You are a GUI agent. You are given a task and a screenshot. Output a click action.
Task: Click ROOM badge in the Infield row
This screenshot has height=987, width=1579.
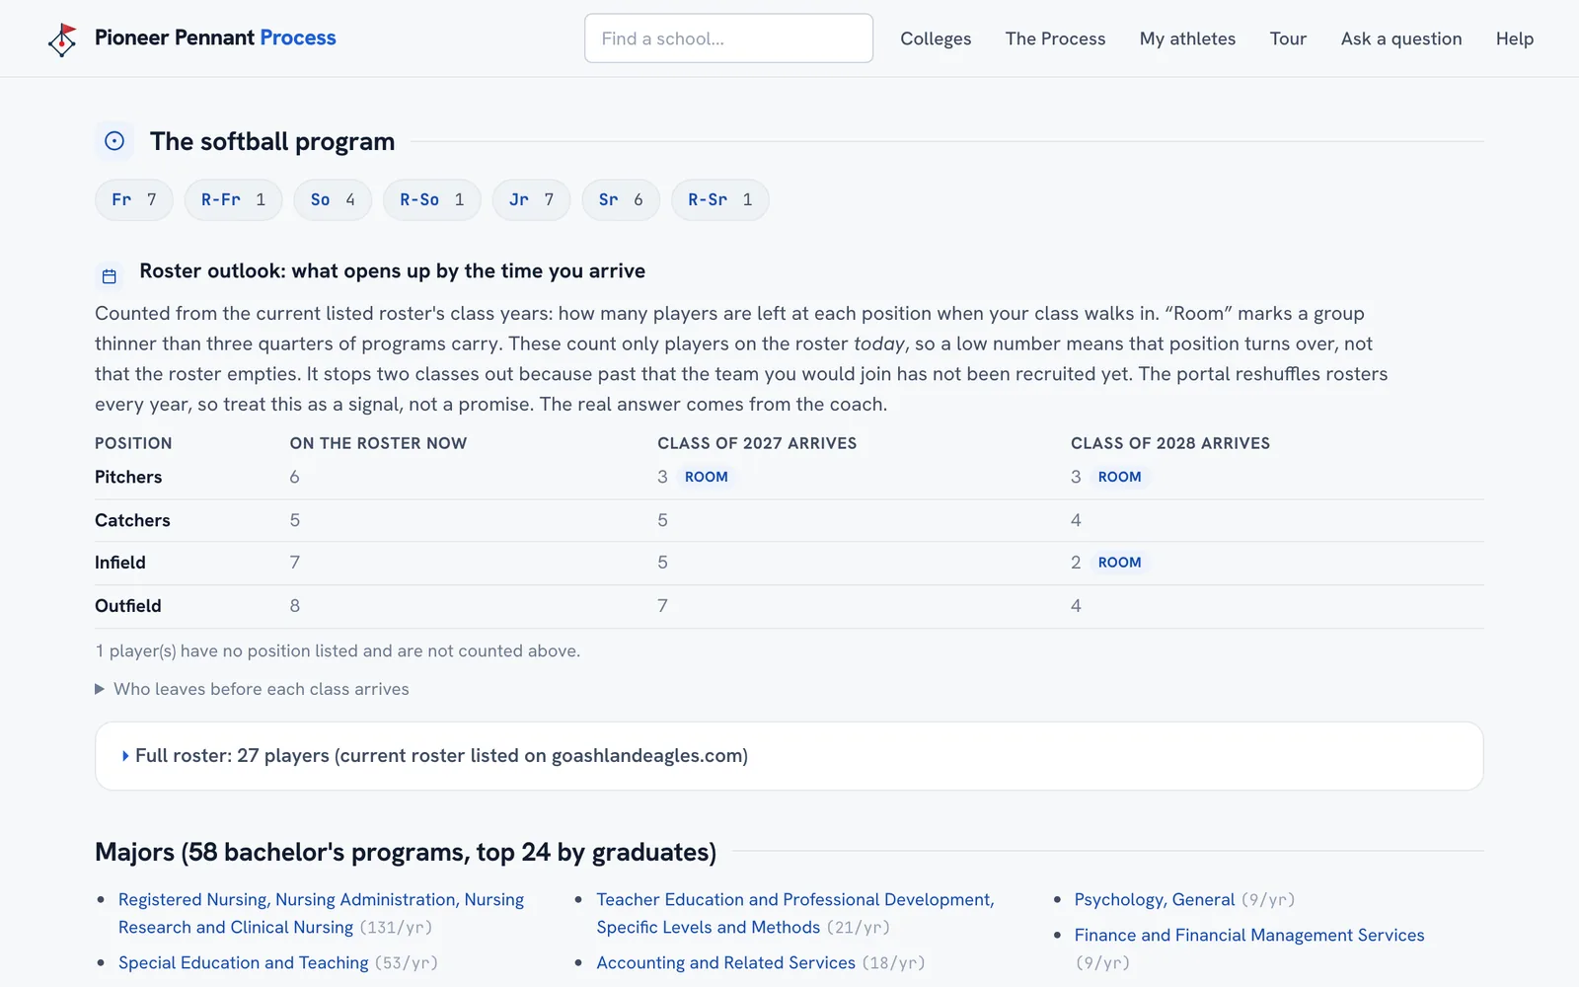pyautogui.click(x=1119, y=563)
